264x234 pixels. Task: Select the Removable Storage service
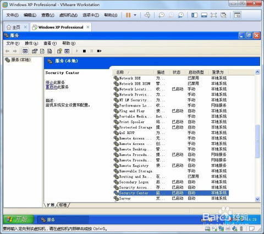(170, 171)
